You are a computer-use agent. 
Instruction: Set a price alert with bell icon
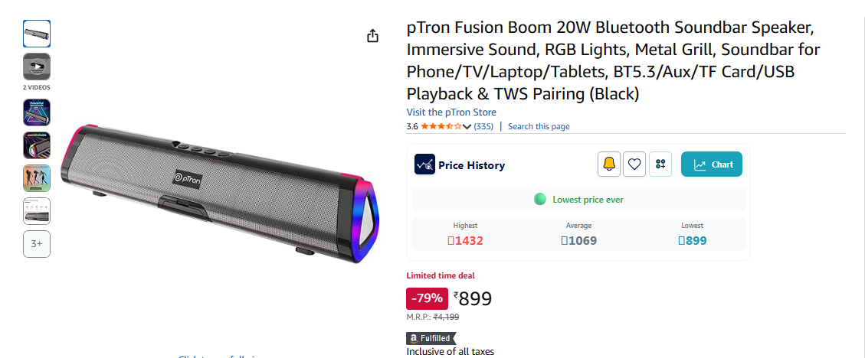(x=609, y=164)
